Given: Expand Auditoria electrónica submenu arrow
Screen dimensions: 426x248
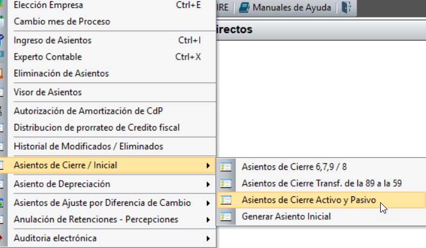Looking at the screenshot, I should (208, 238).
